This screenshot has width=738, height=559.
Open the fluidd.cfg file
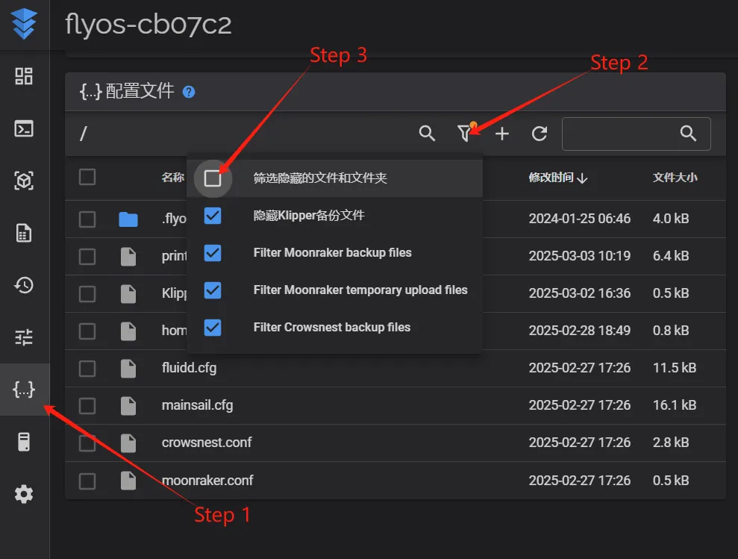coord(189,368)
